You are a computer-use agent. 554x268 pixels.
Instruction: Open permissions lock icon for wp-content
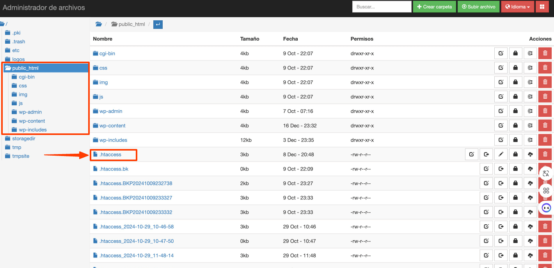pyautogui.click(x=515, y=126)
